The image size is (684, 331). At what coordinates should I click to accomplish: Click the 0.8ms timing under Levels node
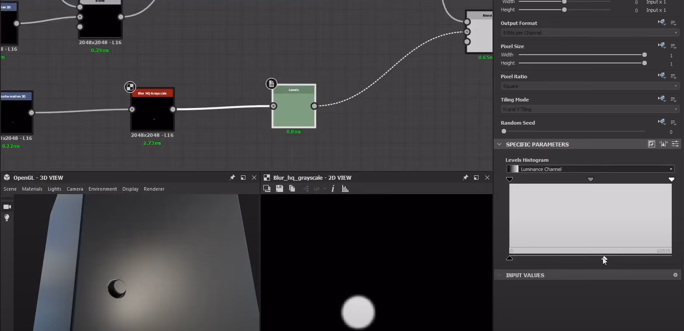coord(294,132)
